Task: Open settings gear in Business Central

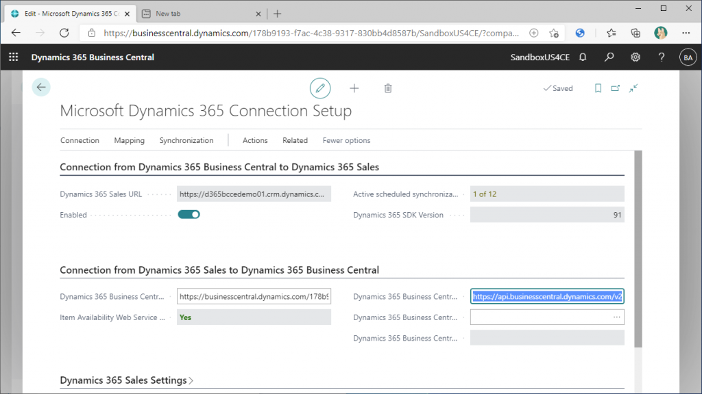Action: [636, 57]
